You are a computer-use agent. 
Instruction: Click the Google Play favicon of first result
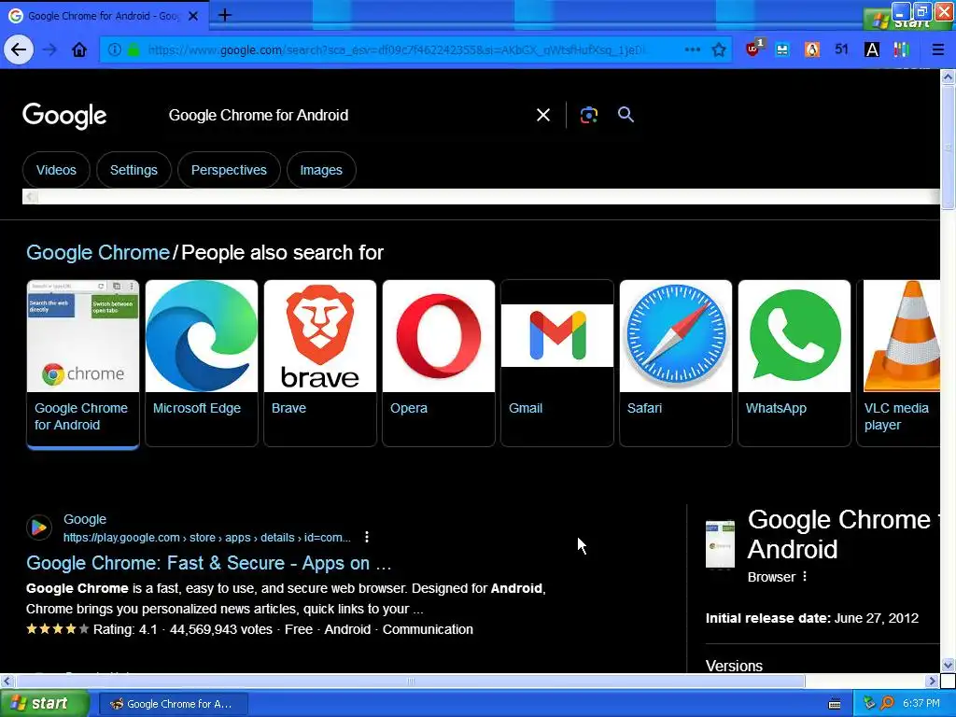coord(39,527)
